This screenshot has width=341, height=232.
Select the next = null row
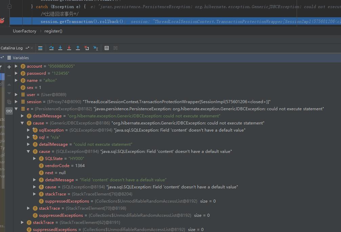pyautogui.click(x=177, y=173)
